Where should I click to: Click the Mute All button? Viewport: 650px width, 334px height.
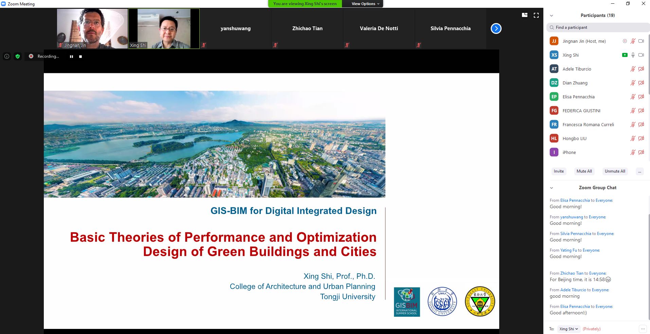[x=584, y=171]
